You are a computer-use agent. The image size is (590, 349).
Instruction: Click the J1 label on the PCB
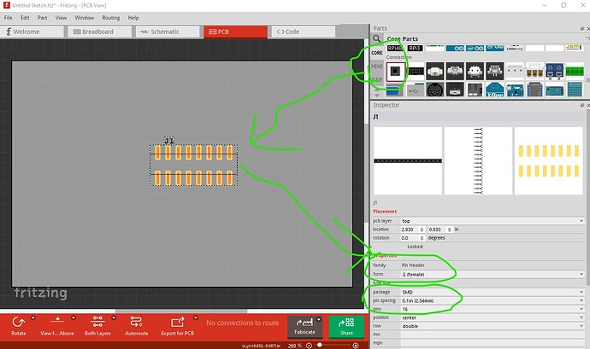(x=169, y=141)
